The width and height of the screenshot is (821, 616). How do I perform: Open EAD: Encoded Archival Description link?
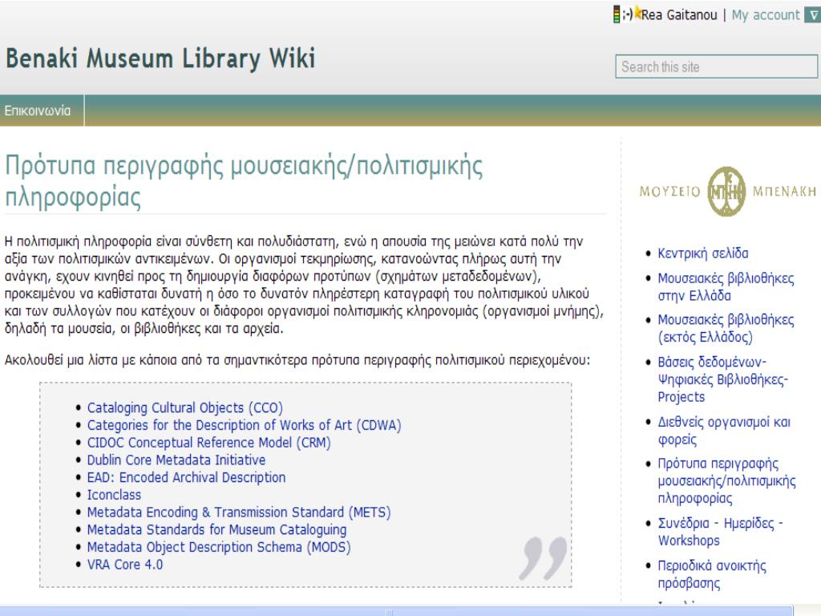tap(186, 477)
